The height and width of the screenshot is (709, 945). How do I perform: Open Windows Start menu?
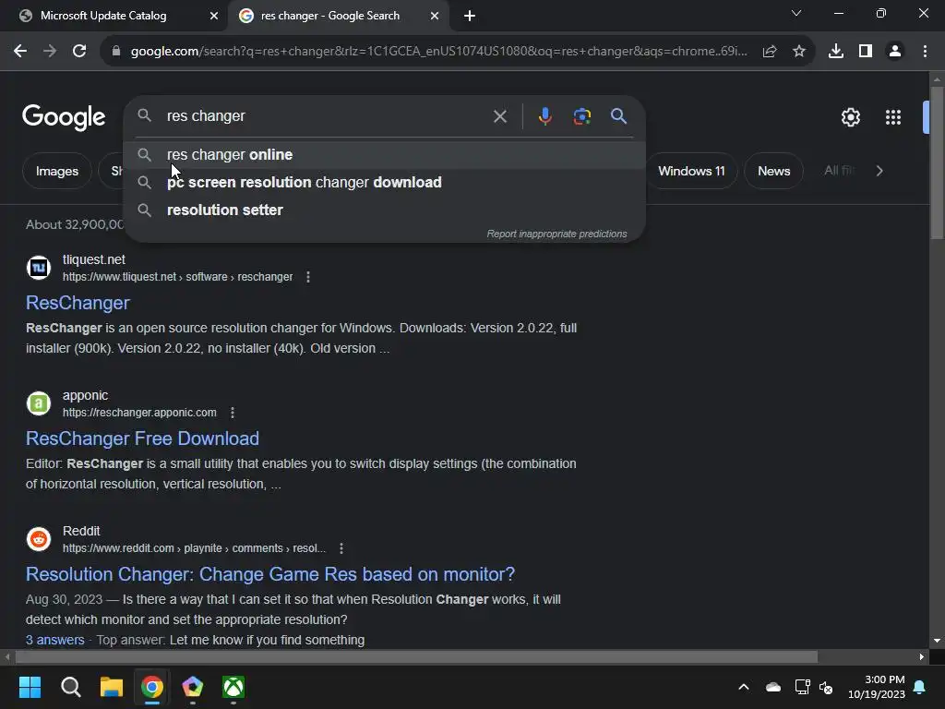(x=30, y=687)
